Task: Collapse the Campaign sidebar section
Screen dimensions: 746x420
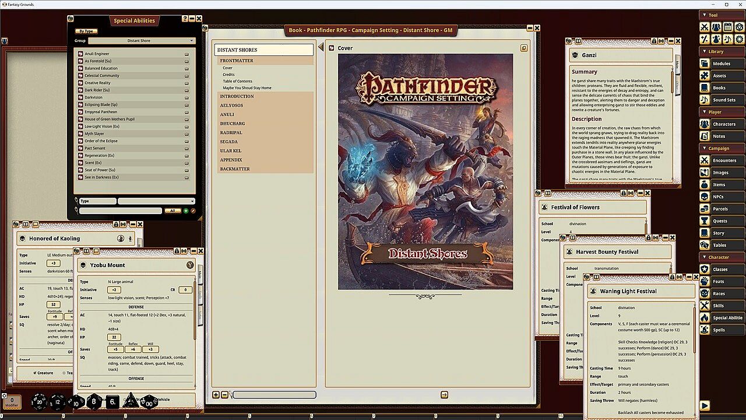Action: (x=718, y=148)
